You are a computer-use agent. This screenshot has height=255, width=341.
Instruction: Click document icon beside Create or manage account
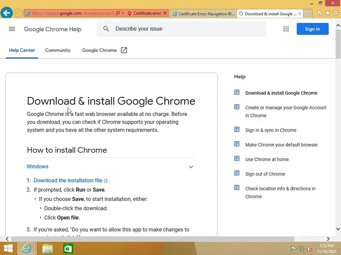237,107
